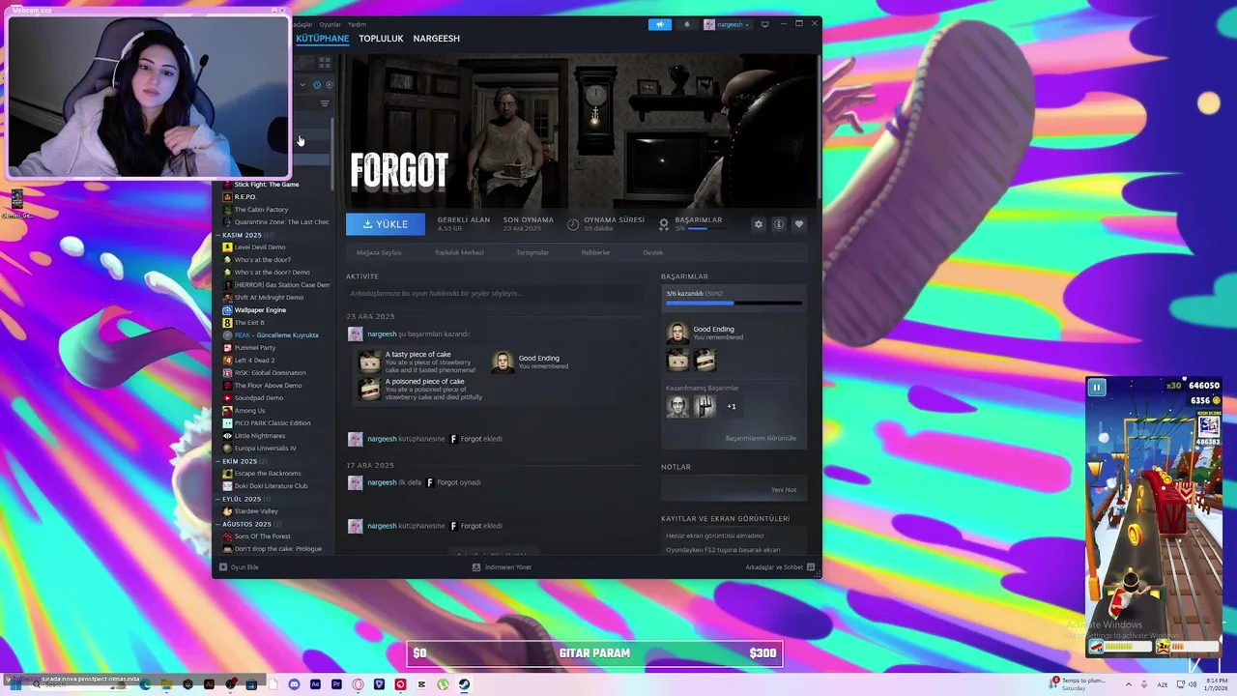This screenshot has width=1237, height=696.
Task: Open the R.E.P.O. game entry
Action: (x=245, y=196)
